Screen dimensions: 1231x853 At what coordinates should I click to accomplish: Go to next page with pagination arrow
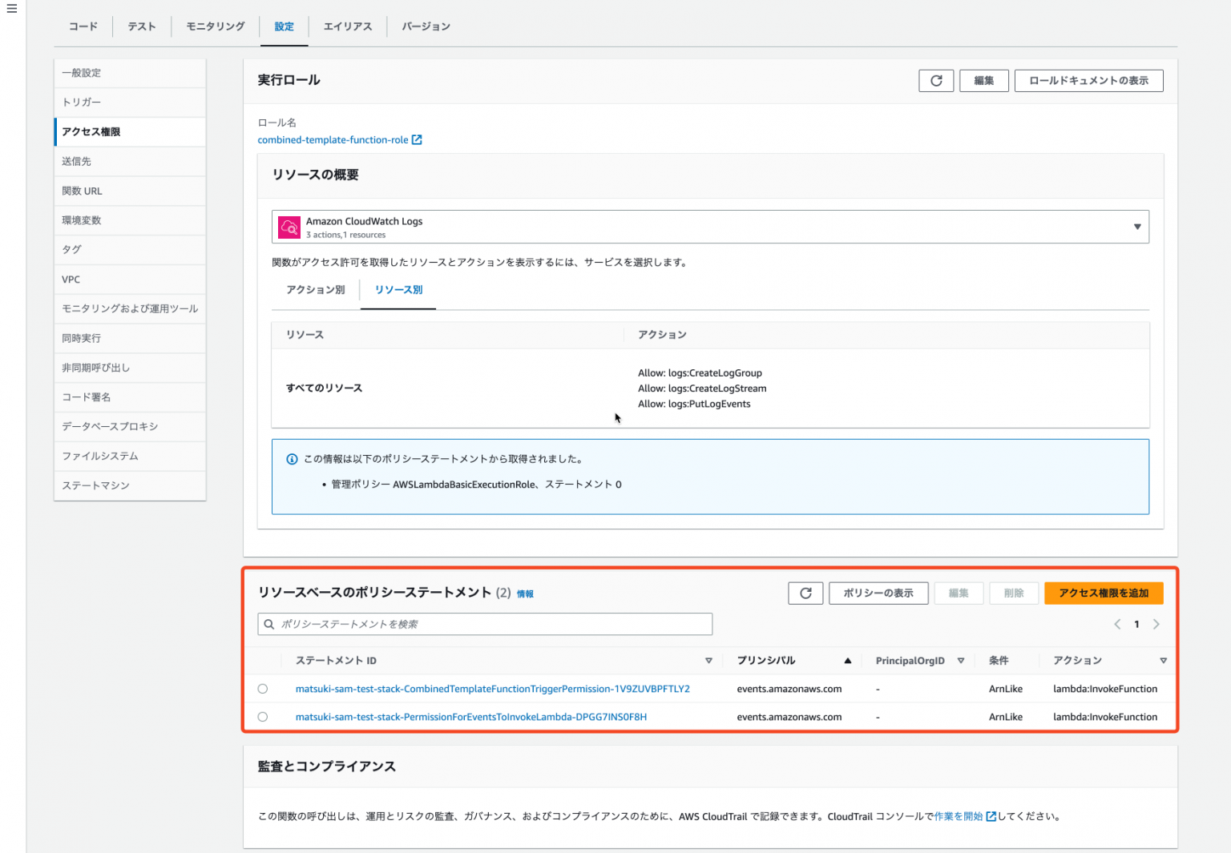(1156, 624)
